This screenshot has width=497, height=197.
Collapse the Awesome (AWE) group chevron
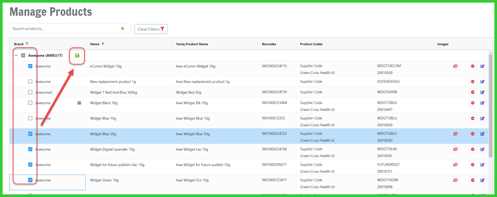click(x=16, y=55)
